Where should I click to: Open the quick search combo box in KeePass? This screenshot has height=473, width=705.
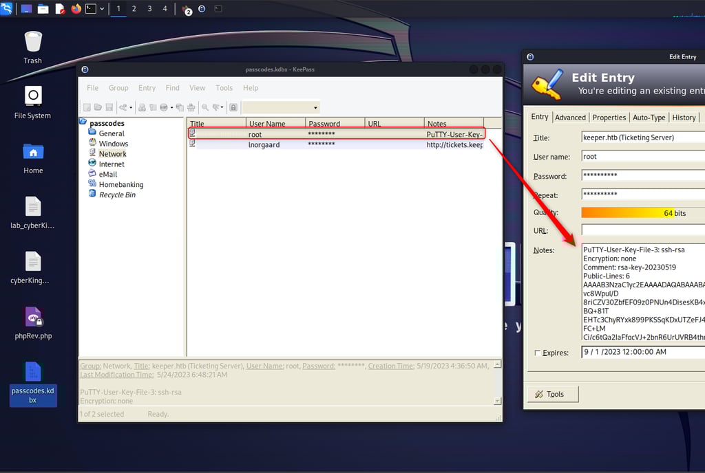[281, 107]
